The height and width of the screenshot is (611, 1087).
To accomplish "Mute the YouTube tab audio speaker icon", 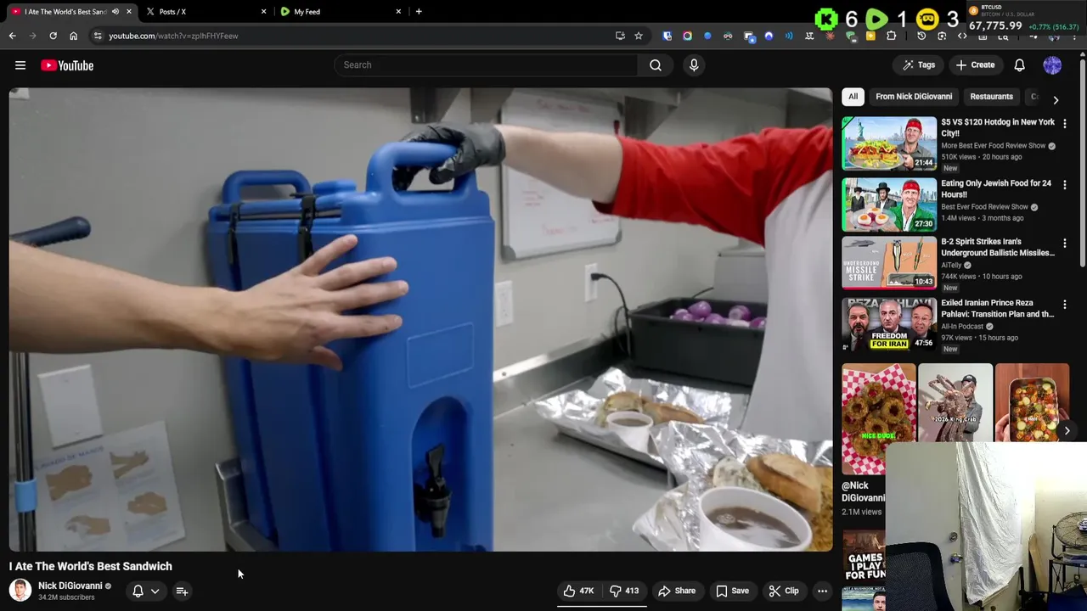I will click(x=115, y=12).
